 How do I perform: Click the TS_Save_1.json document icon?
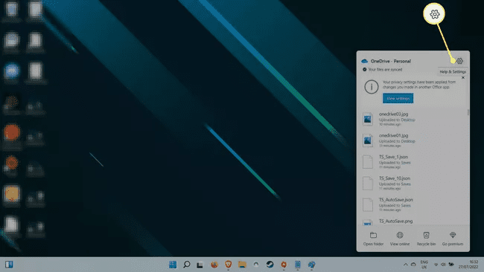(x=368, y=162)
